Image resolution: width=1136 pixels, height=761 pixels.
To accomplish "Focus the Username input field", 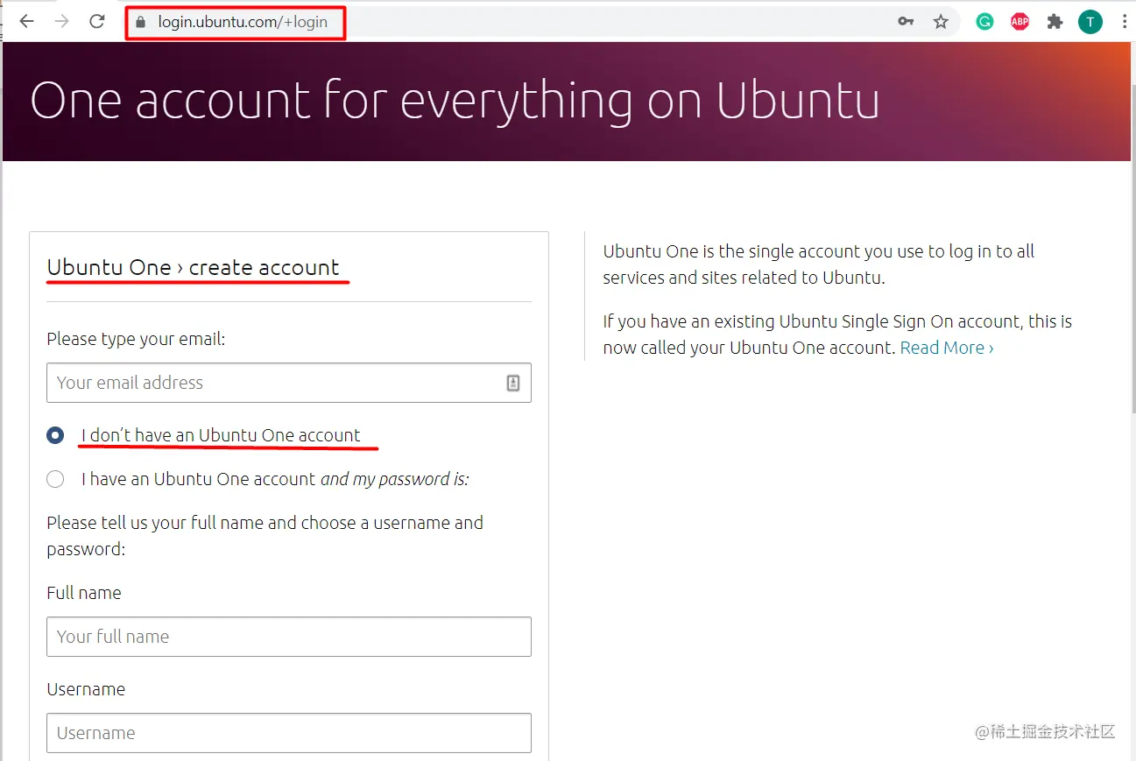I will [x=289, y=733].
